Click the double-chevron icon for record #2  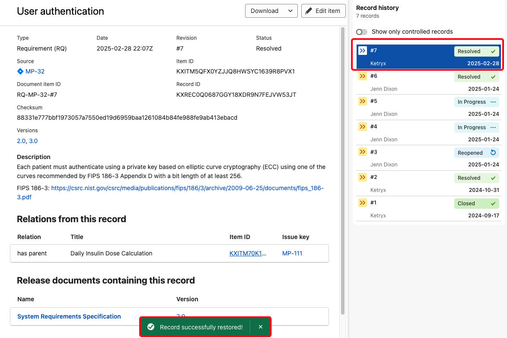tap(363, 177)
